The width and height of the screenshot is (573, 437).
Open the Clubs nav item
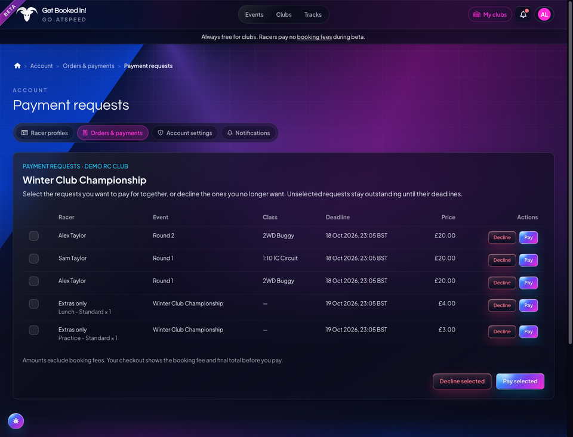pyautogui.click(x=284, y=14)
